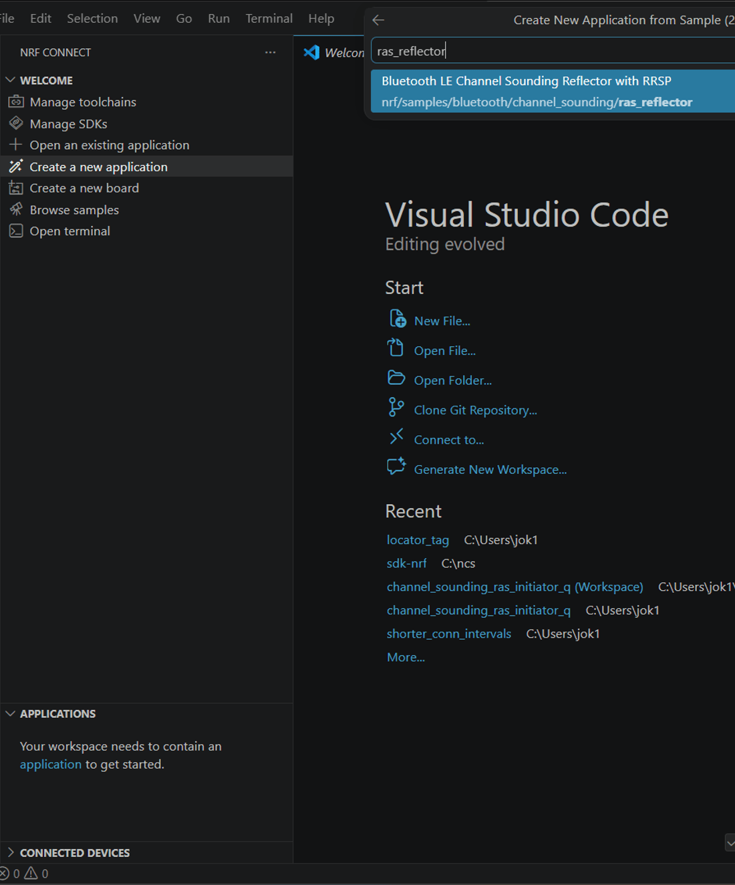Click the Manage toolchains icon
Screen dimensions: 735x885
[16, 102]
